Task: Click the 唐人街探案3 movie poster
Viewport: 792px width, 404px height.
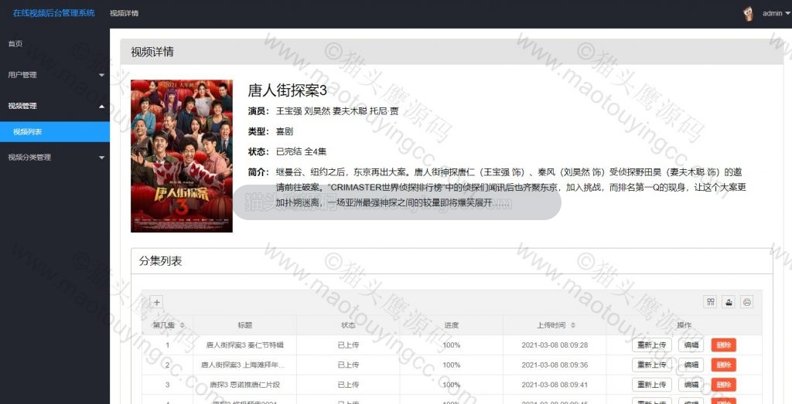Action: 182,156
